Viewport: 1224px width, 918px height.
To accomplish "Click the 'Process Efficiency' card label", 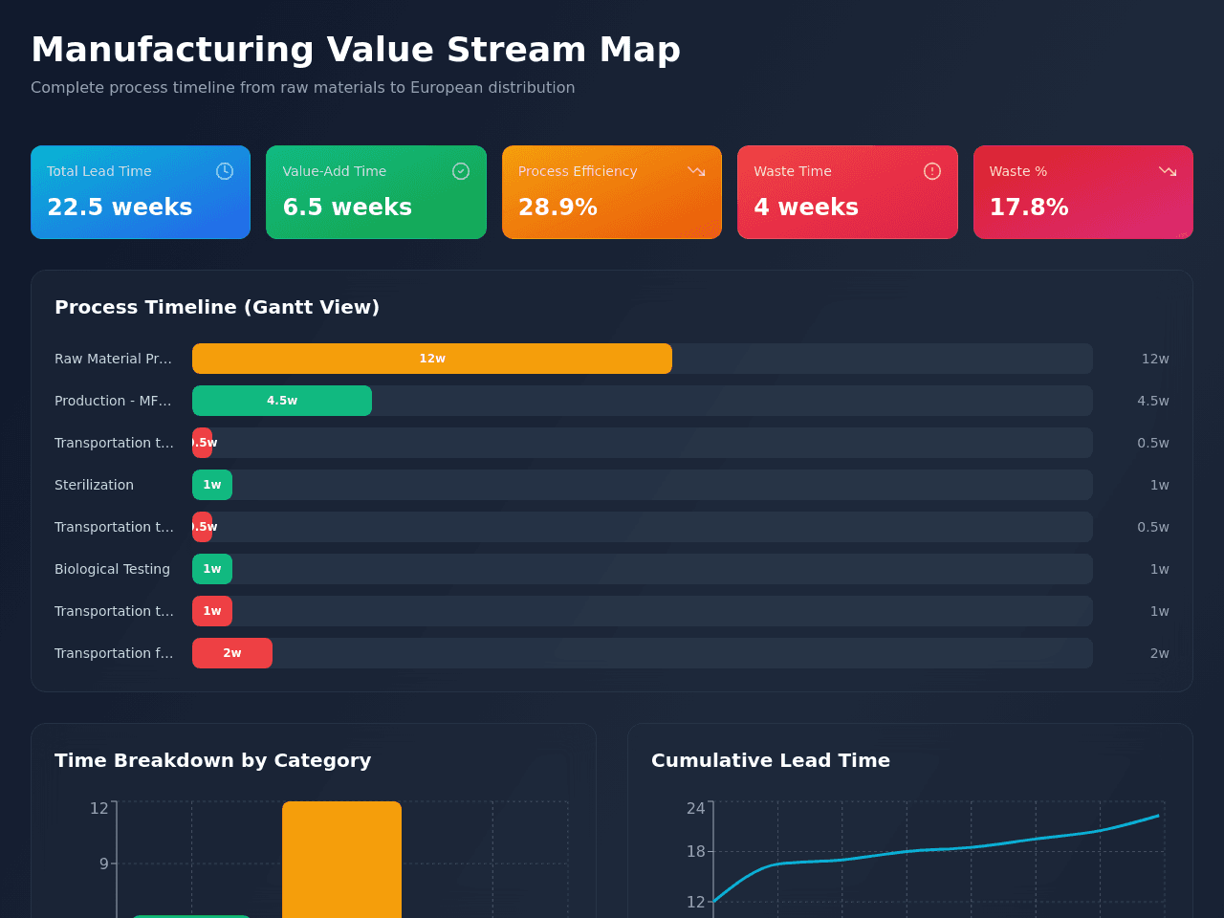I will tap(578, 171).
